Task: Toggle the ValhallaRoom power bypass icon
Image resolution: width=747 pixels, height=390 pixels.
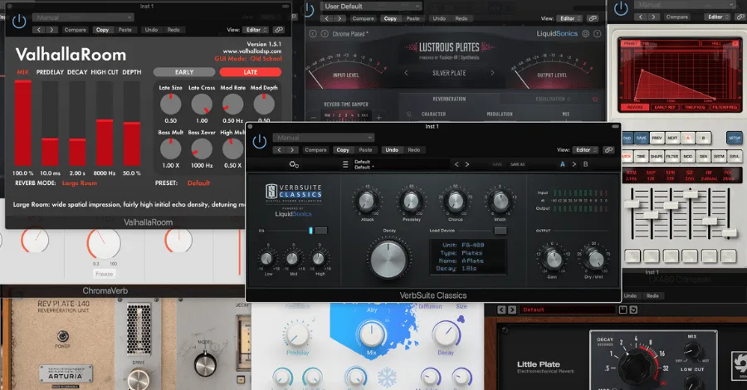Action: pyautogui.click(x=19, y=22)
